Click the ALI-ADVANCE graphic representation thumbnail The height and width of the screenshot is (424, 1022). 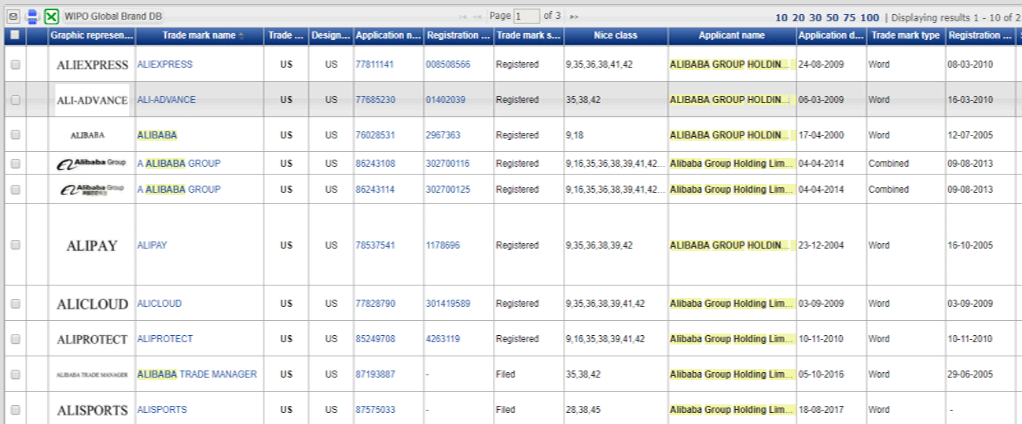(x=92, y=100)
